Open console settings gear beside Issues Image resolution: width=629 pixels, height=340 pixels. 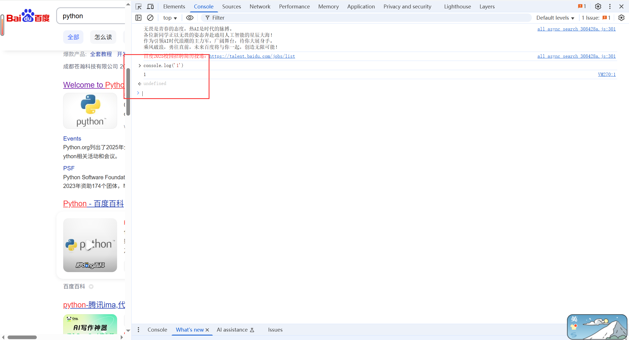(x=621, y=18)
